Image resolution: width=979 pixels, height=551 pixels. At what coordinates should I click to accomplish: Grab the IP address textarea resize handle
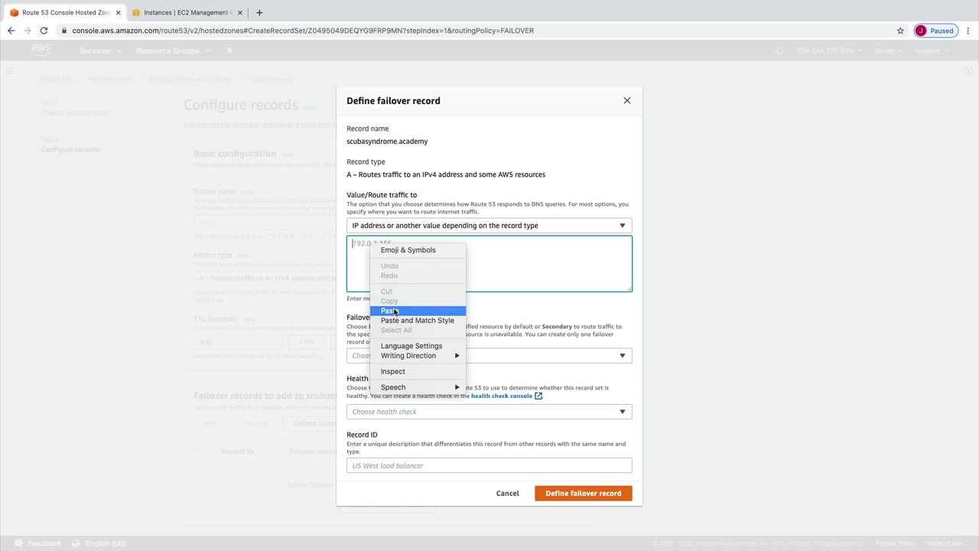[x=629, y=289]
